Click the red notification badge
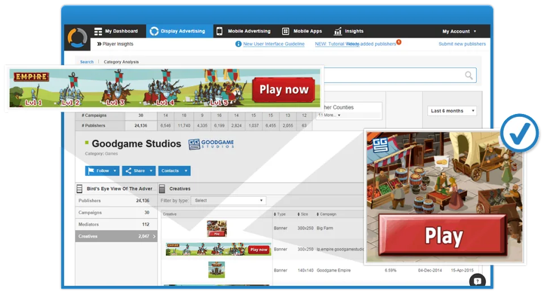This screenshot has width=544, height=304. click(x=399, y=42)
